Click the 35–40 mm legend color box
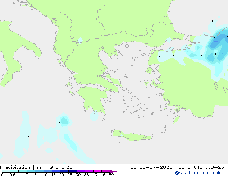The width and height of the screenshot is (228, 176). [x=89, y=171]
